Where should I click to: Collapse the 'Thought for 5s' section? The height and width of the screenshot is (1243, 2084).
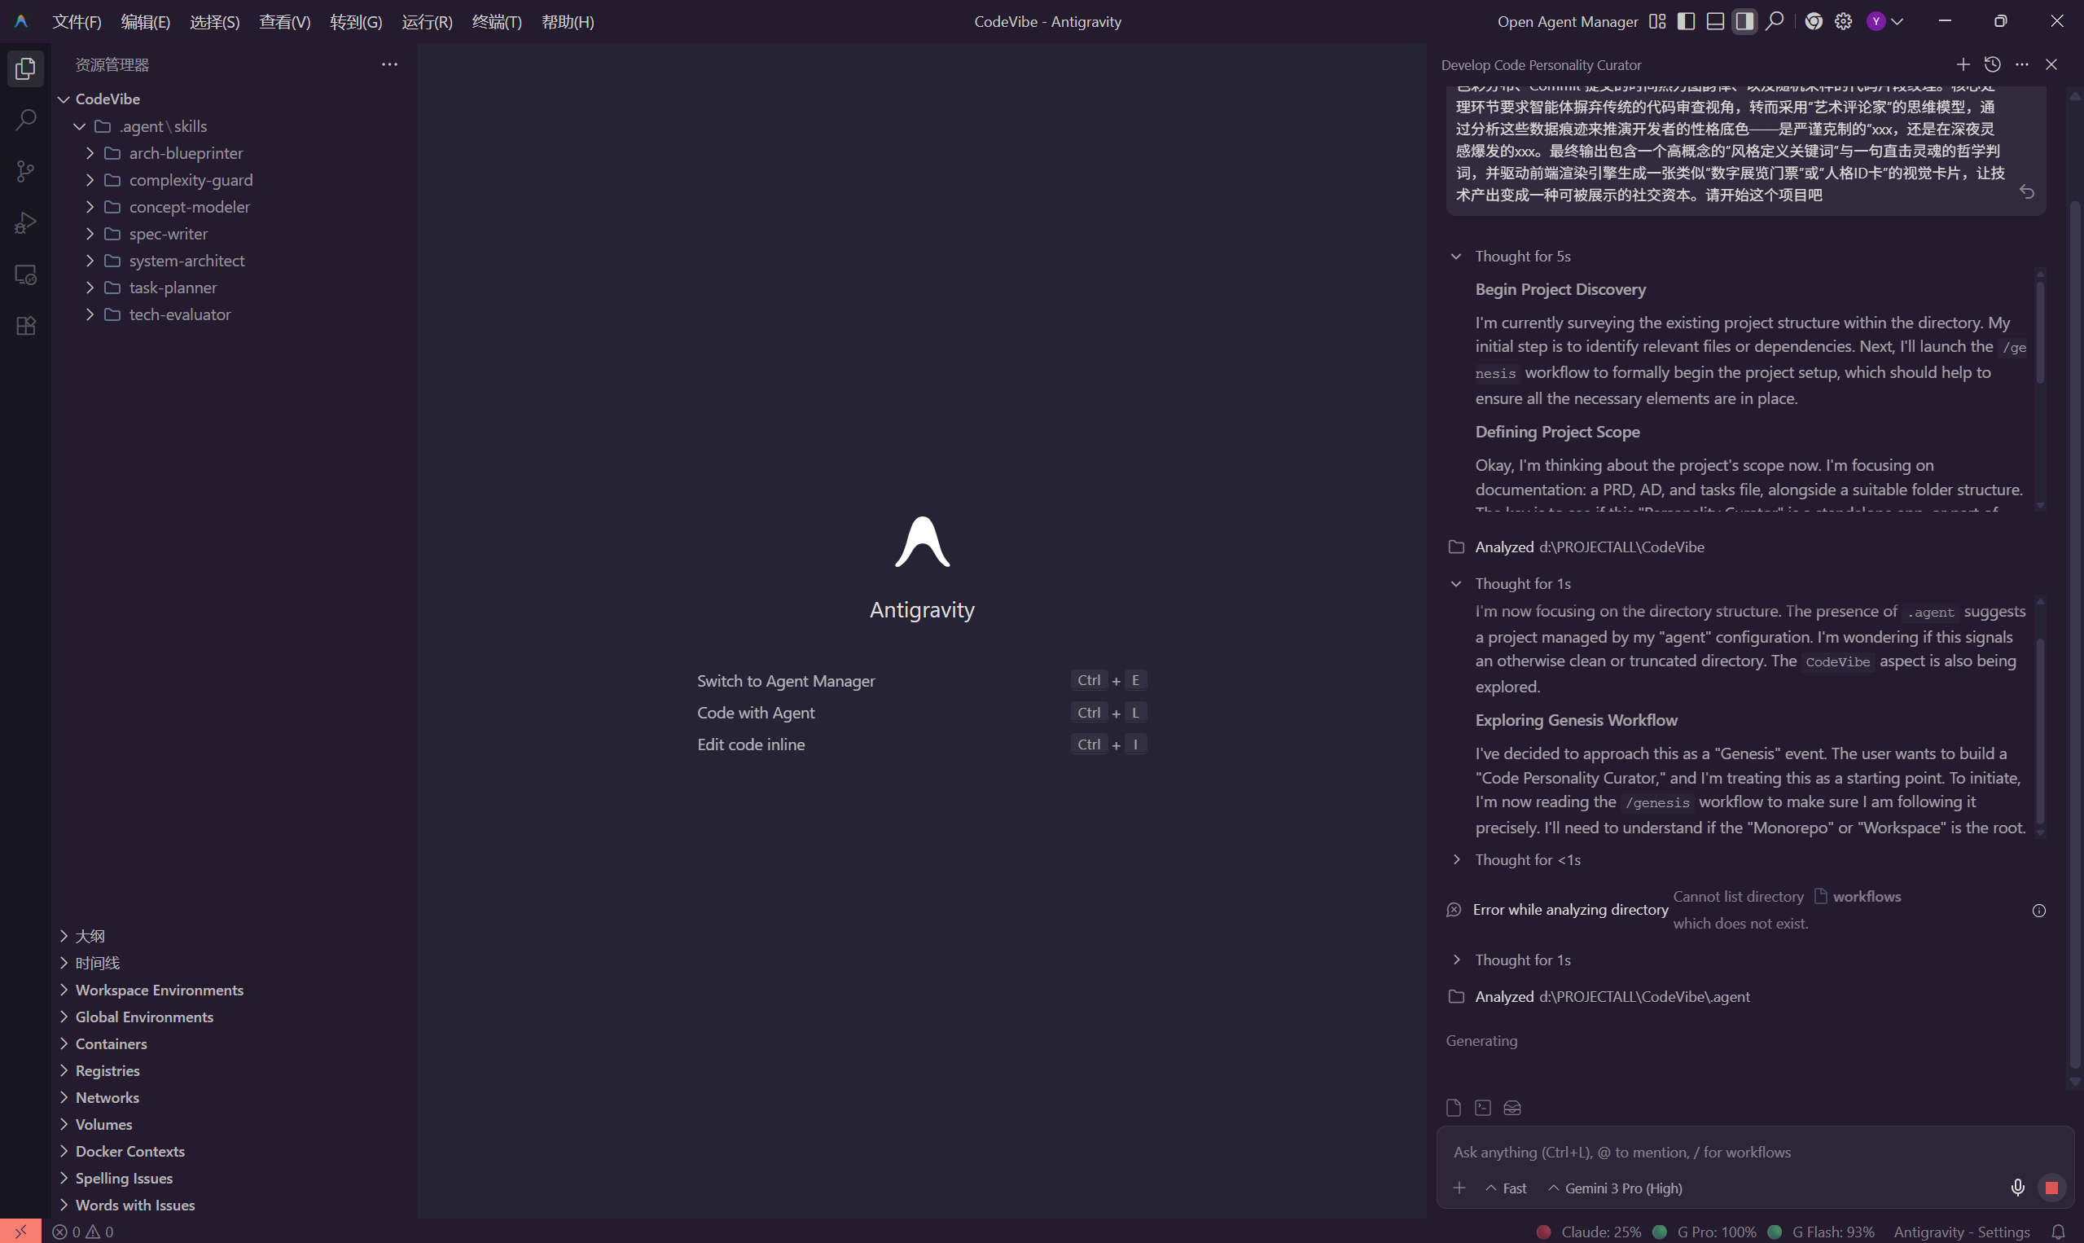pos(1456,257)
